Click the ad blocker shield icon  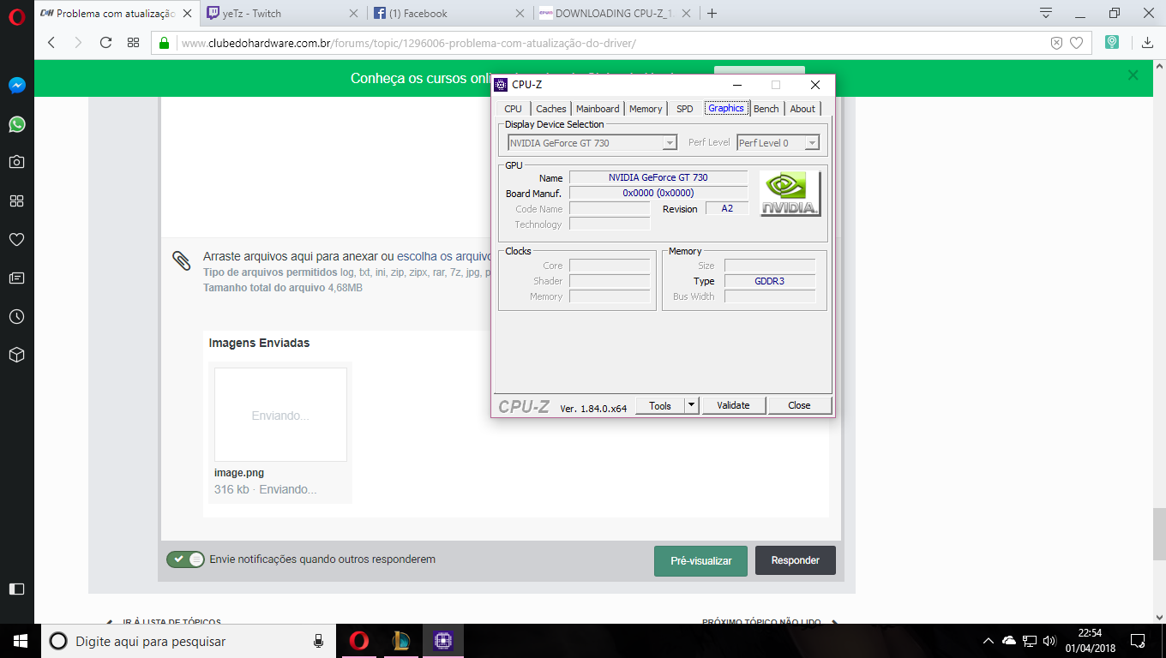point(1056,43)
